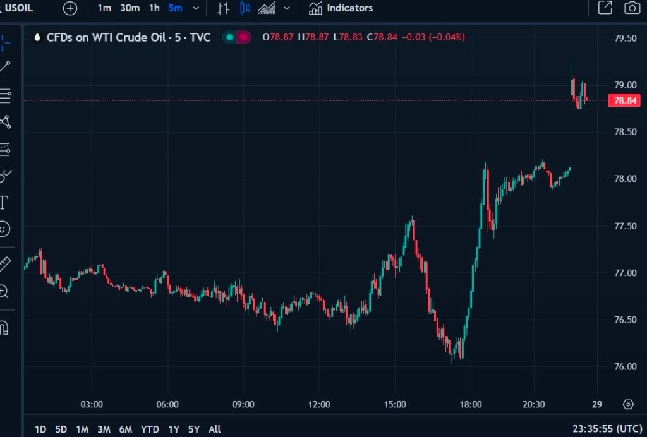This screenshot has width=647, height=437.
Task: Activate the zoom in tool
Action: coord(4,291)
